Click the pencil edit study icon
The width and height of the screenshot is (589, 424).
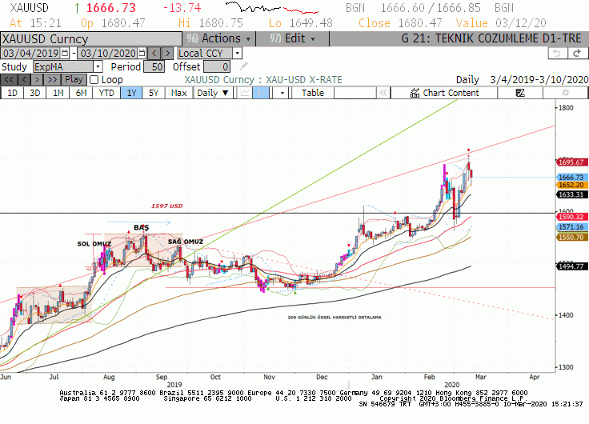pos(243,67)
